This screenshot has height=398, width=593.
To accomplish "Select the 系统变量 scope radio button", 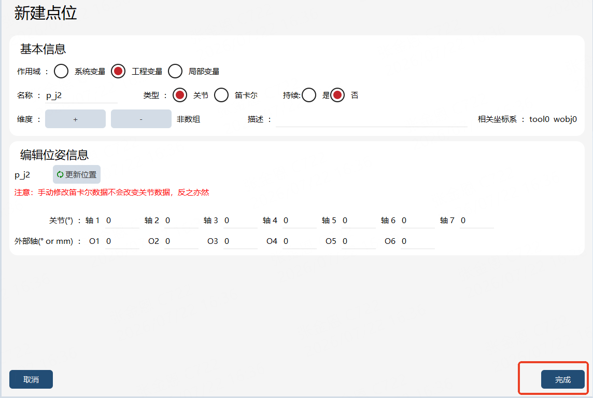I will pyautogui.click(x=61, y=71).
